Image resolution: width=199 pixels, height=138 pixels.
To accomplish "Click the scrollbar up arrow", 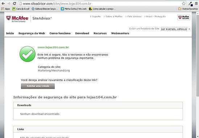I will [198, 13].
